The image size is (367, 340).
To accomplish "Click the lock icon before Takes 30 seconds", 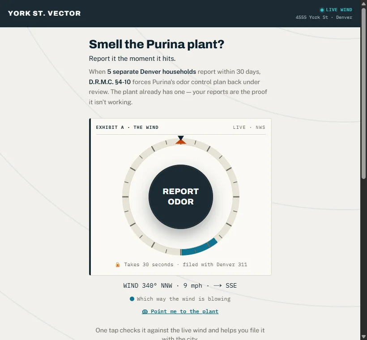I will pos(118,265).
